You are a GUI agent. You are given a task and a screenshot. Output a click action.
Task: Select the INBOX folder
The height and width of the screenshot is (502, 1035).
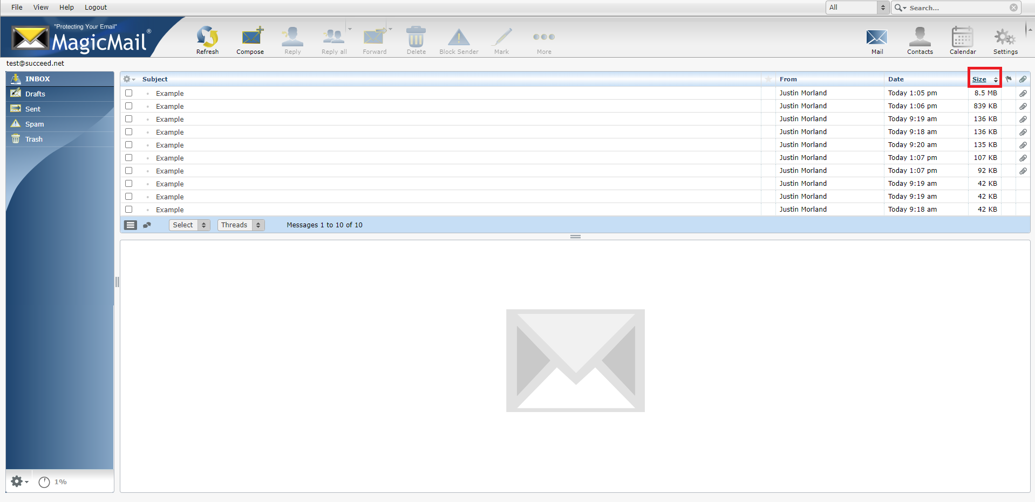[60, 79]
